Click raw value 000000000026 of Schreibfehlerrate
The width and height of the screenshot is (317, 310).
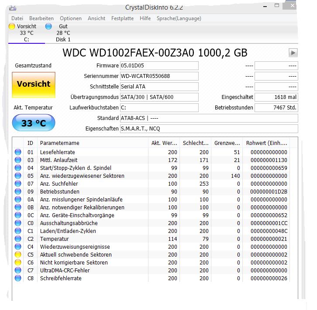tap(269, 278)
